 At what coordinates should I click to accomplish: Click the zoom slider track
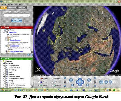point(65,82)
